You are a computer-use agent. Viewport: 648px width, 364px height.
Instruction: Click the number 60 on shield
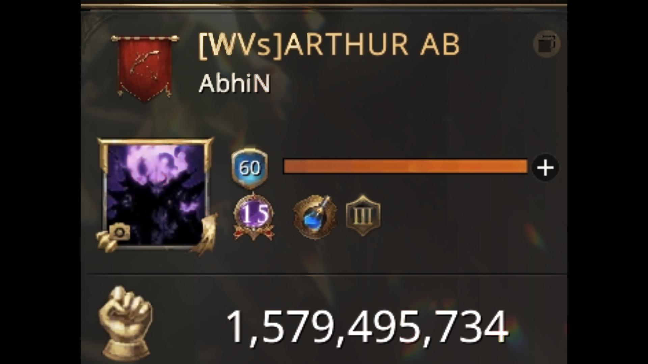point(250,168)
